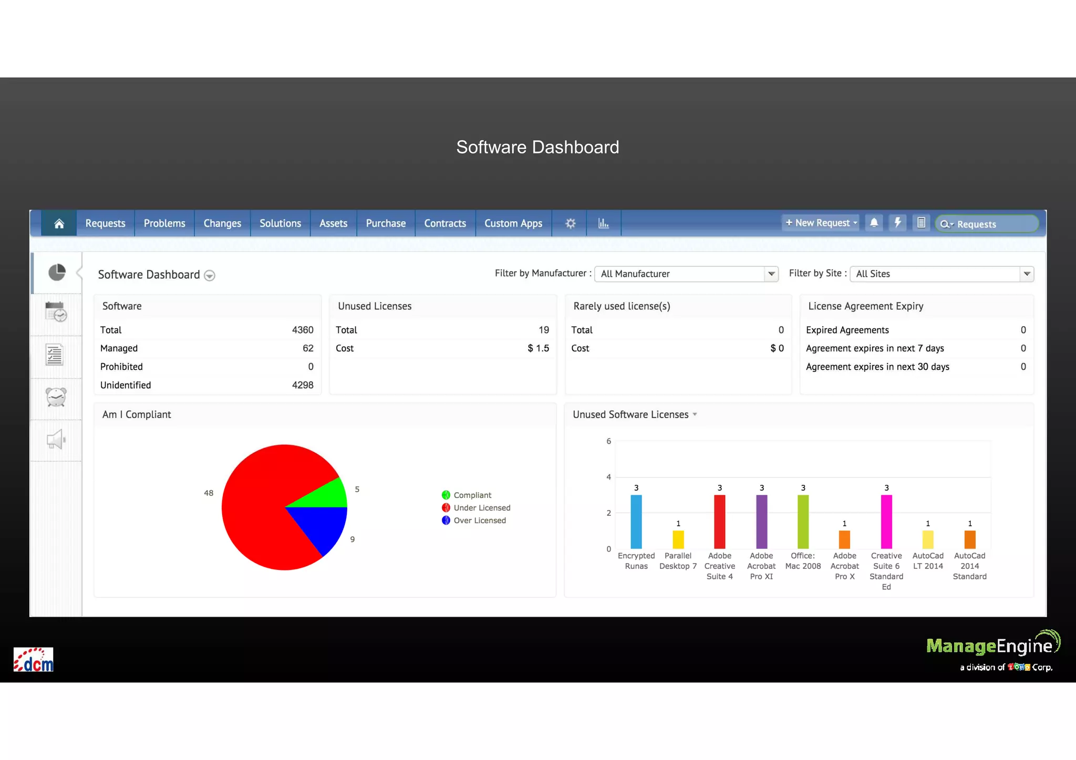Image resolution: width=1076 pixels, height=760 pixels.
Task: Click the Unused Licenses Cost $ 1.5
Action: (x=539, y=349)
